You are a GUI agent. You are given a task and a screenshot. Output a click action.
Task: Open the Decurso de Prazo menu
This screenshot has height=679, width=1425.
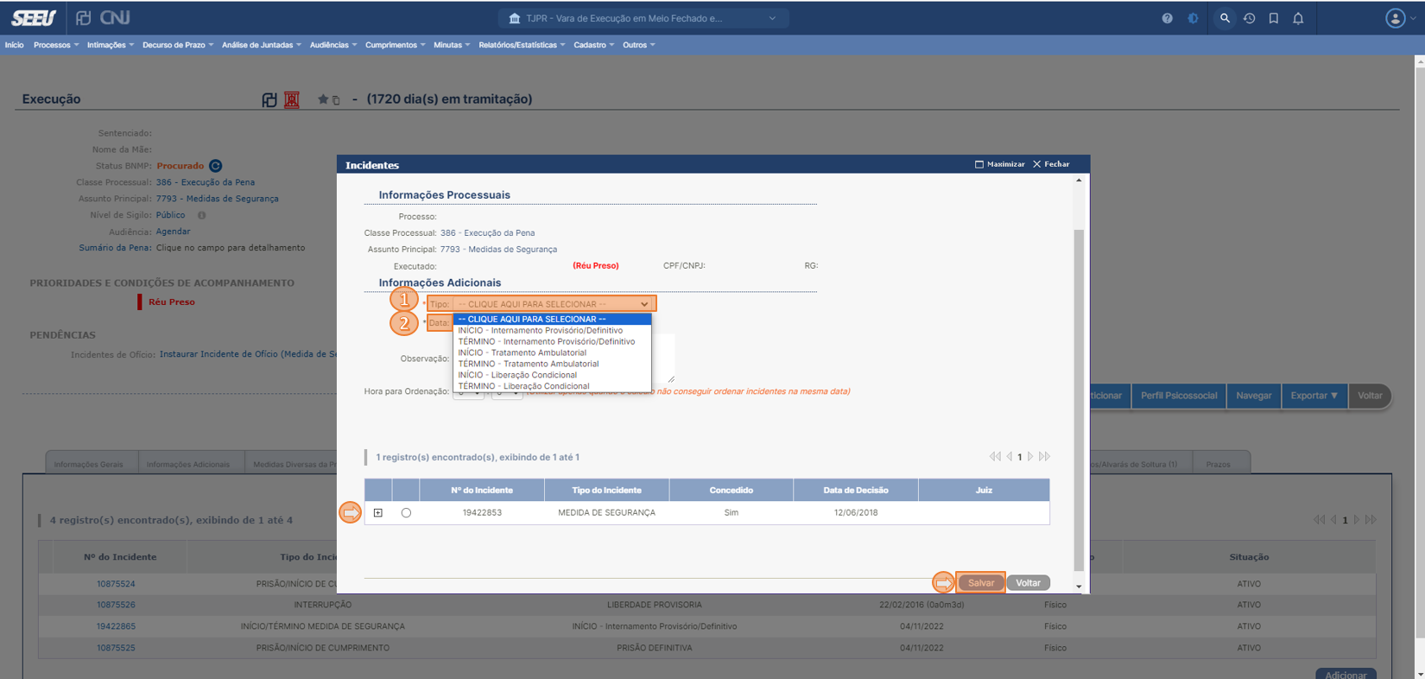pyautogui.click(x=178, y=45)
